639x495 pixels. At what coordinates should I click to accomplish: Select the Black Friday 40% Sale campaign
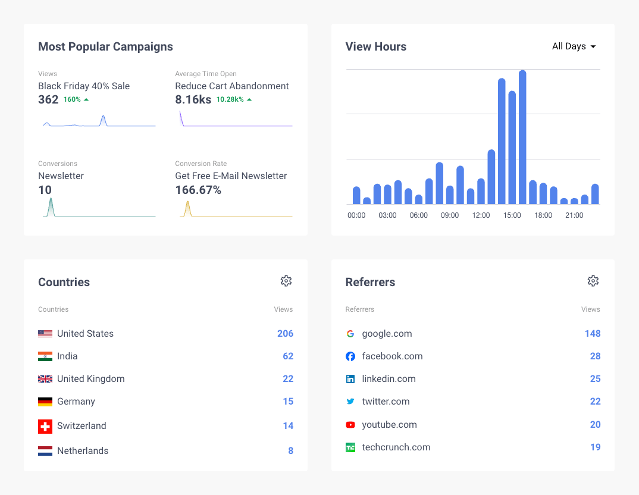pos(83,86)
